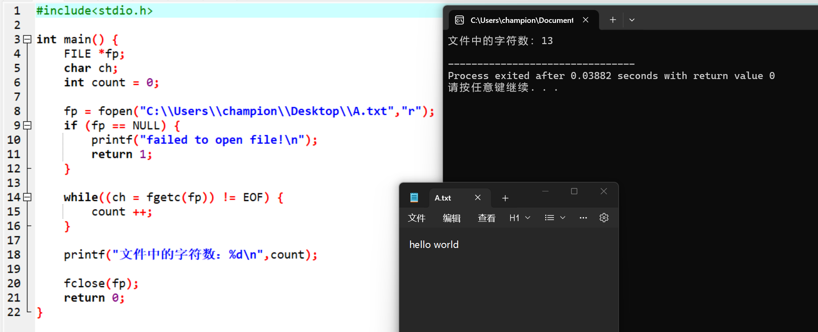The image size is (818, 332).
Task: Click the 'return 0;' statement
Action: point(94,298)
